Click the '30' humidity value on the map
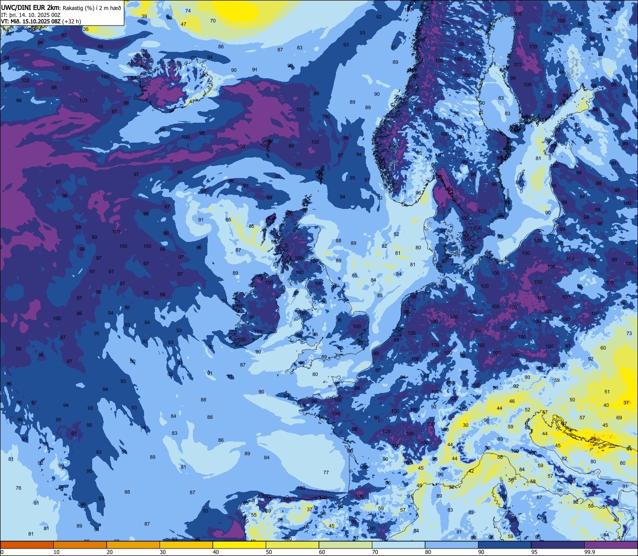The height and width of the screenshot is (556, 638). (466, 425)
